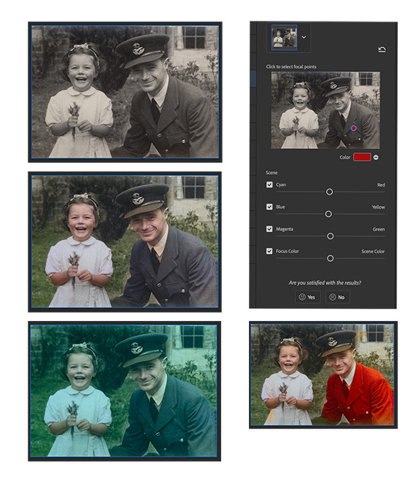Click the No unsatisfied button
The height and width of the screenshot is (479, 416).
[x=338, y=297]
